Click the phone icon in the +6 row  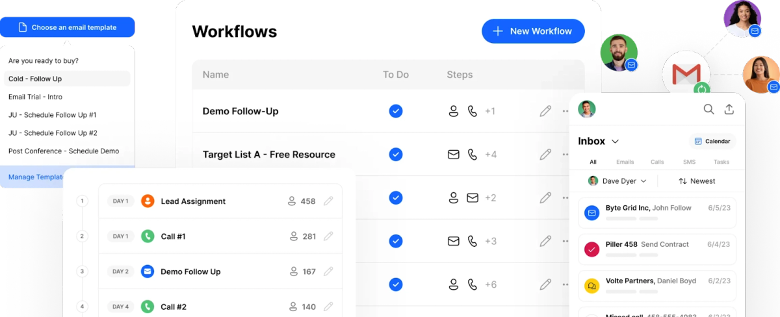[x=473, y=285]
